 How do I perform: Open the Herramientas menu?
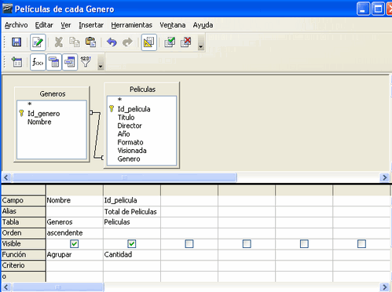tap(131, 25)
